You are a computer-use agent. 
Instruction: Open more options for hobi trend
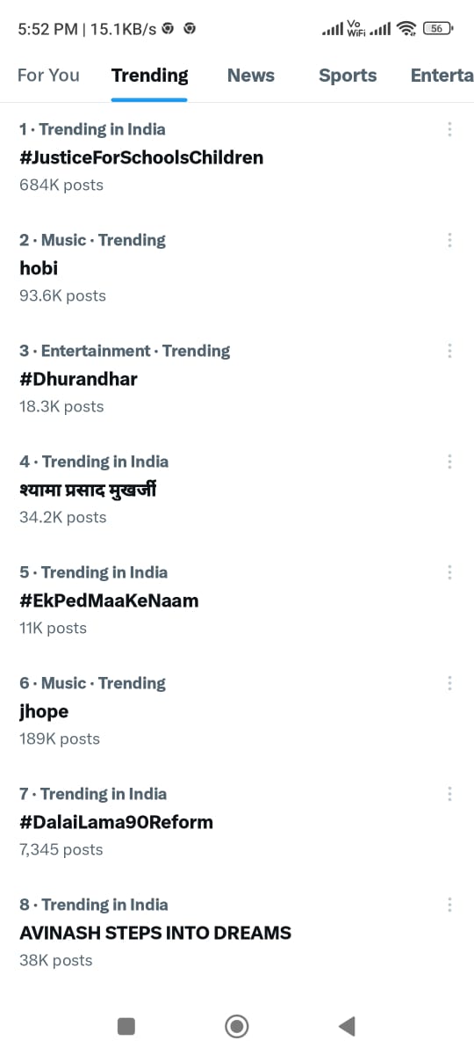coord(449,240)
